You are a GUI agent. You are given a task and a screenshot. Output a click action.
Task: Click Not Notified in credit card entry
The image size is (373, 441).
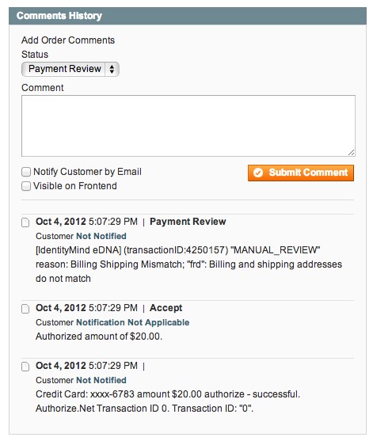pyautogui.click(x=101, y=380)
